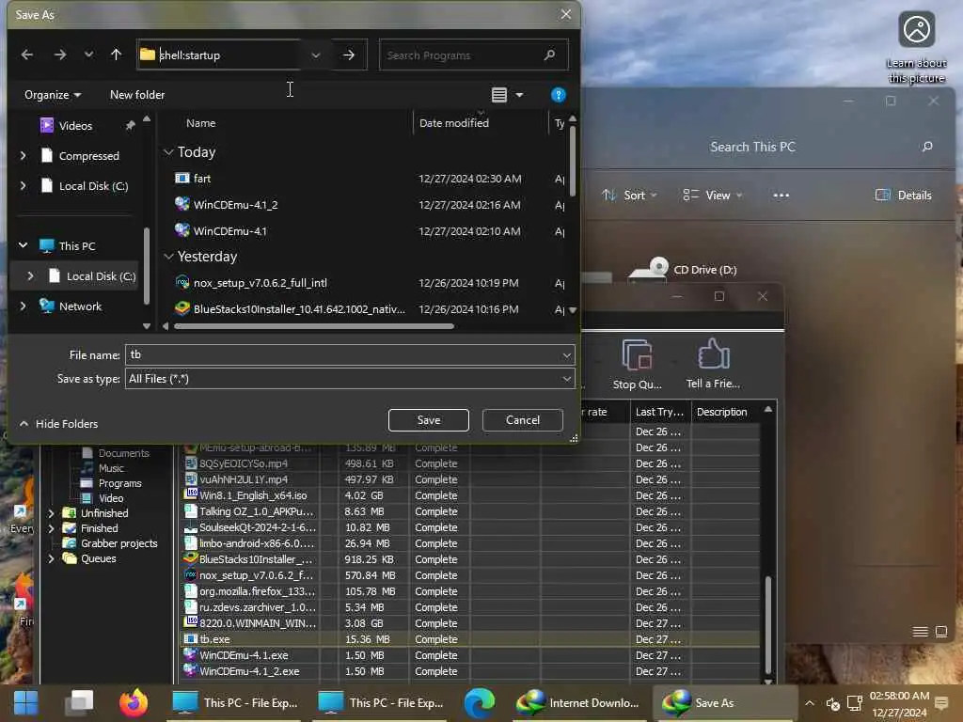Open Microsoft Edge from the taskbar
Image resolution: width=963 pixels, height=722 pixels.
coord(480,703)
